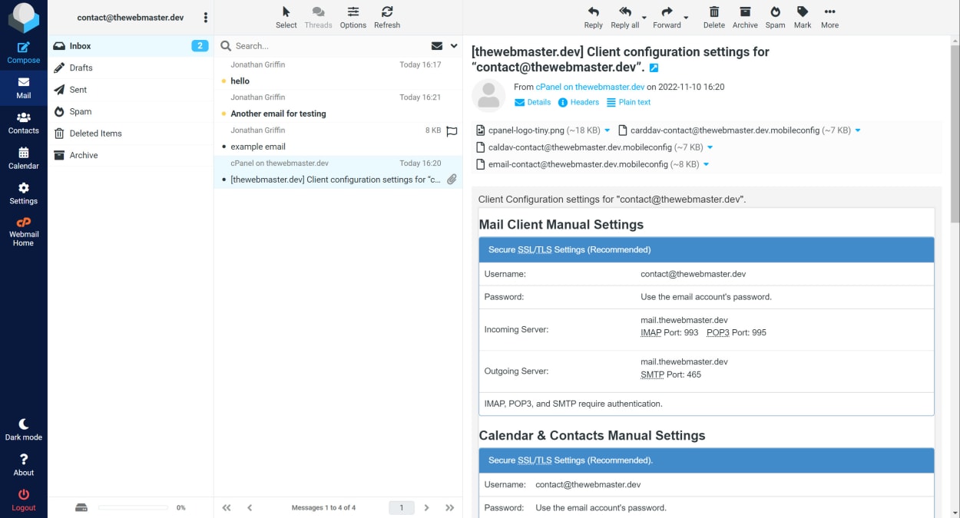This screenshot has height=518, width=960.
Task: Open list Options
Action: (x=353, y=18)
